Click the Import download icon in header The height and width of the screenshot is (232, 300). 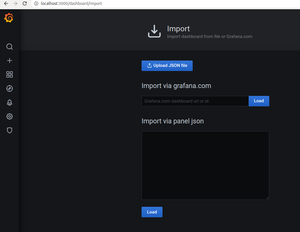click(154, 31)
